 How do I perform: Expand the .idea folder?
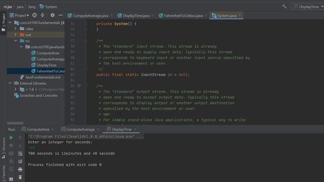(16, 28)
